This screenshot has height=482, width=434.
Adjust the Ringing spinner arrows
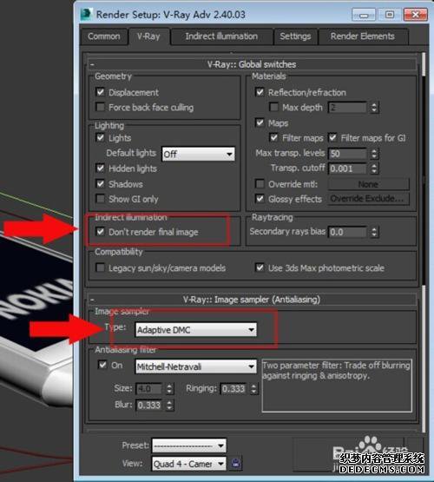point(253,389)
